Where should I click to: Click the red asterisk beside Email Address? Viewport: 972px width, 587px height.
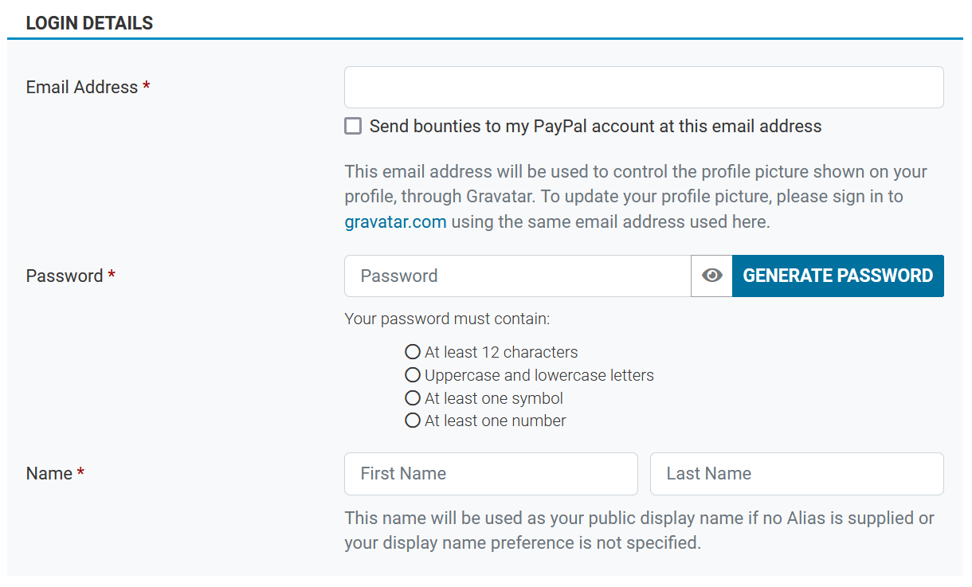click(x=147, y=86)
